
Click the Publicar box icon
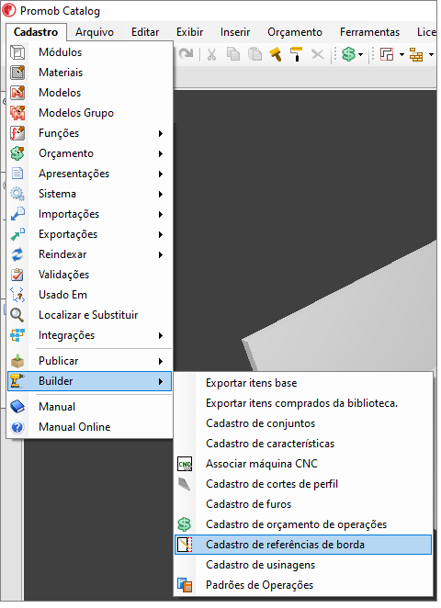coord(17,361)
